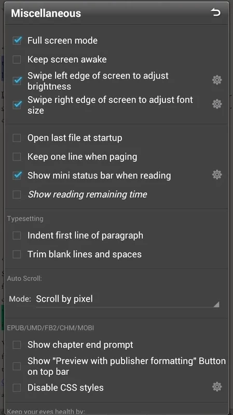The image size is (233, 415).
Task: Check Show Preview with publisher formatting Button
Action: (x=17, y=366)
